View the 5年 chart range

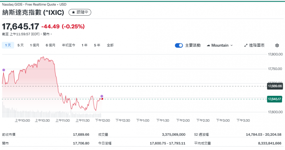pyautogui.click(x=97, y=45)
